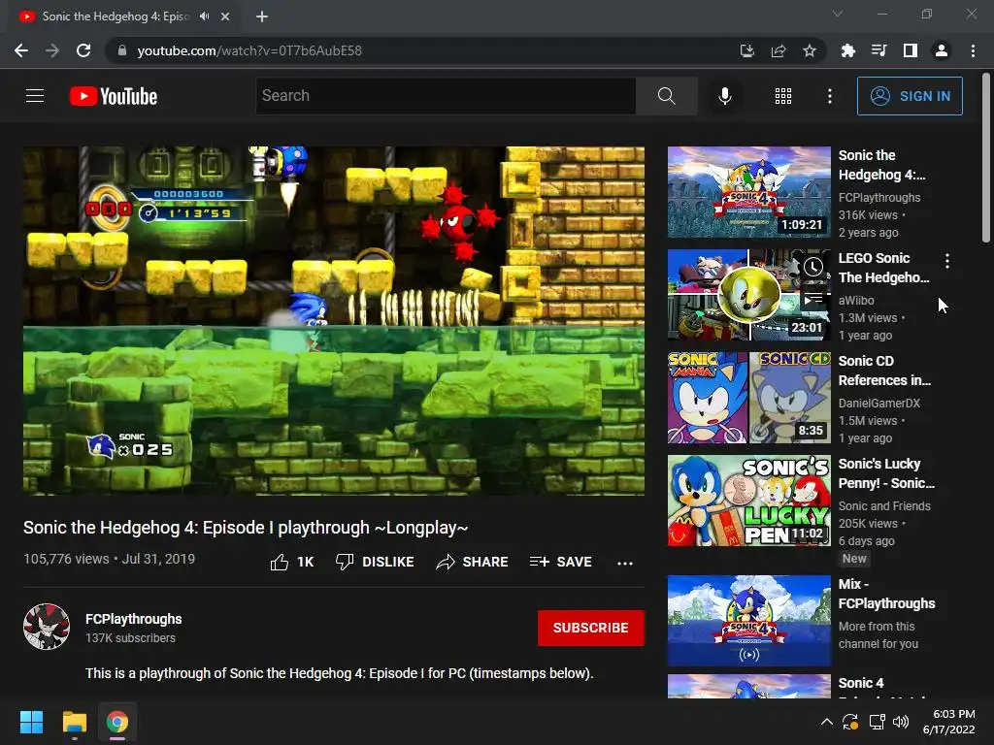
Task: Click the Sign In button
Action: 910,96
